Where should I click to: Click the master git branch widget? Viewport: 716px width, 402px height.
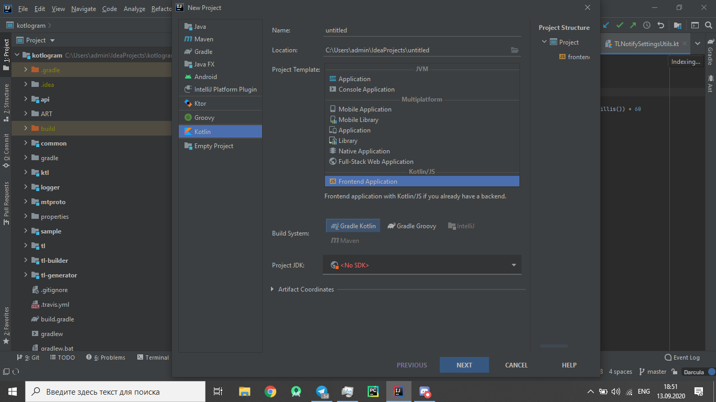(653, 372)
